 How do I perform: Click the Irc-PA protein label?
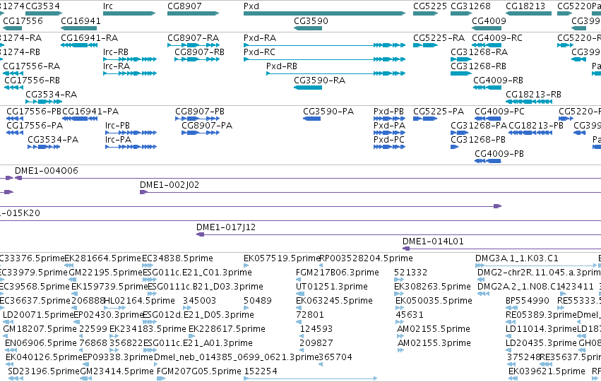coord(119,140)
